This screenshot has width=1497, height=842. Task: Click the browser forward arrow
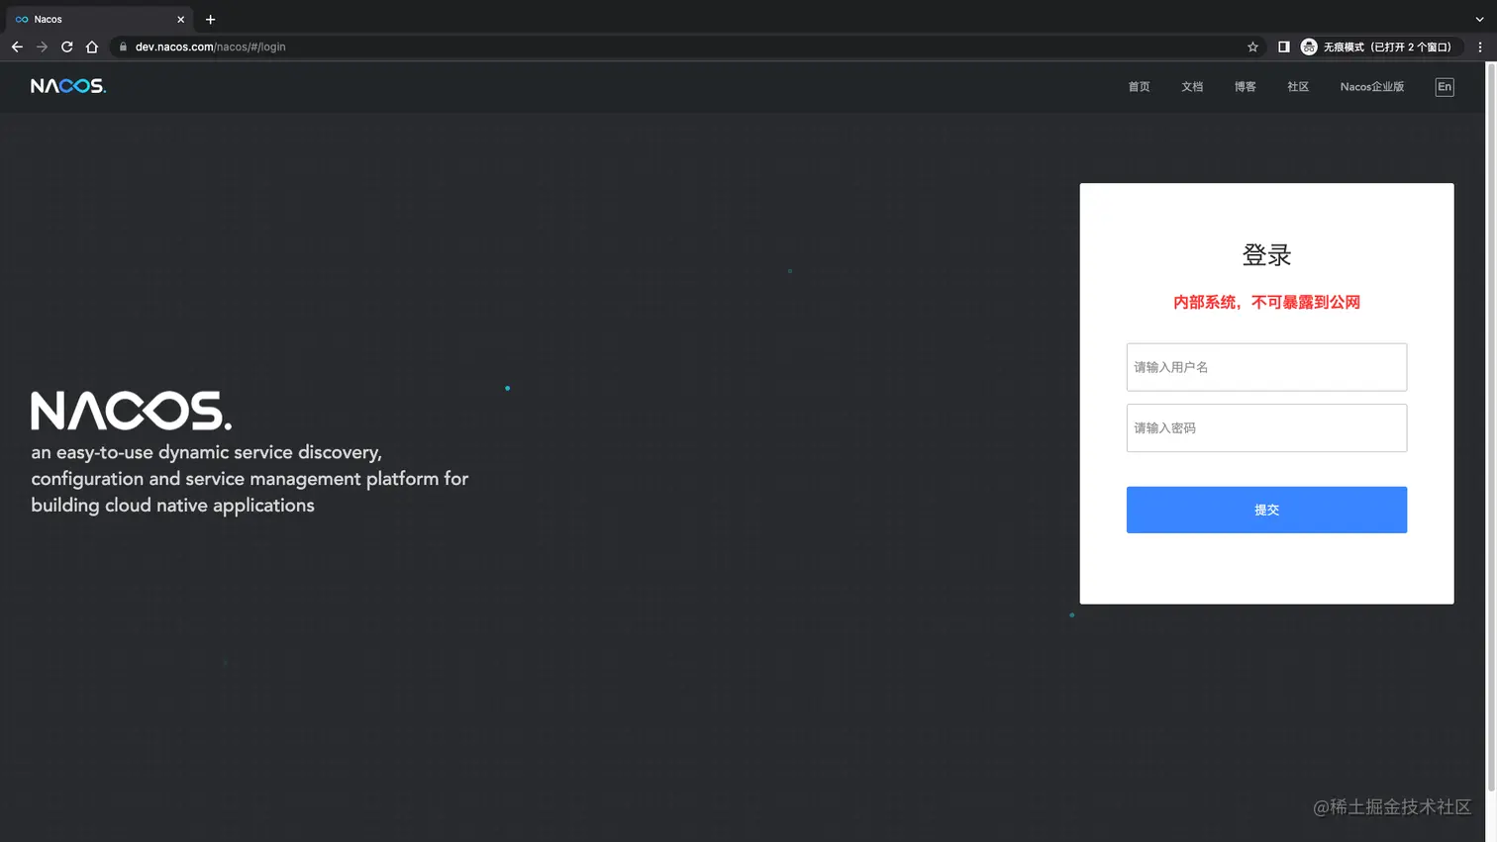pos(42,47)
